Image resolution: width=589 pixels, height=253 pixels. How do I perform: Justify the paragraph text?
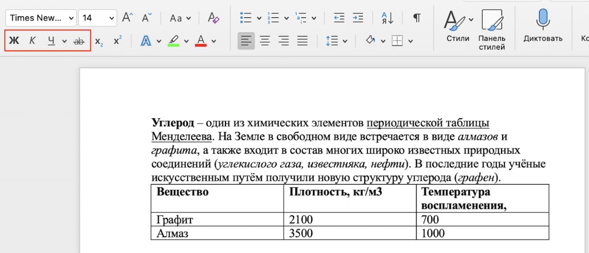(x=303, y=41)
